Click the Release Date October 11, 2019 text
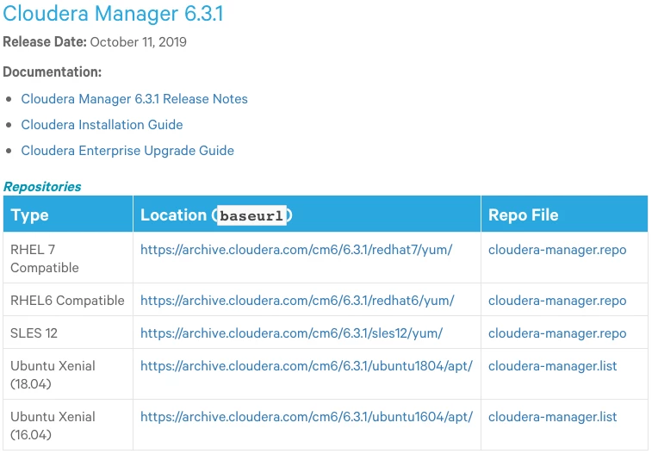 (x=95, y=42)
